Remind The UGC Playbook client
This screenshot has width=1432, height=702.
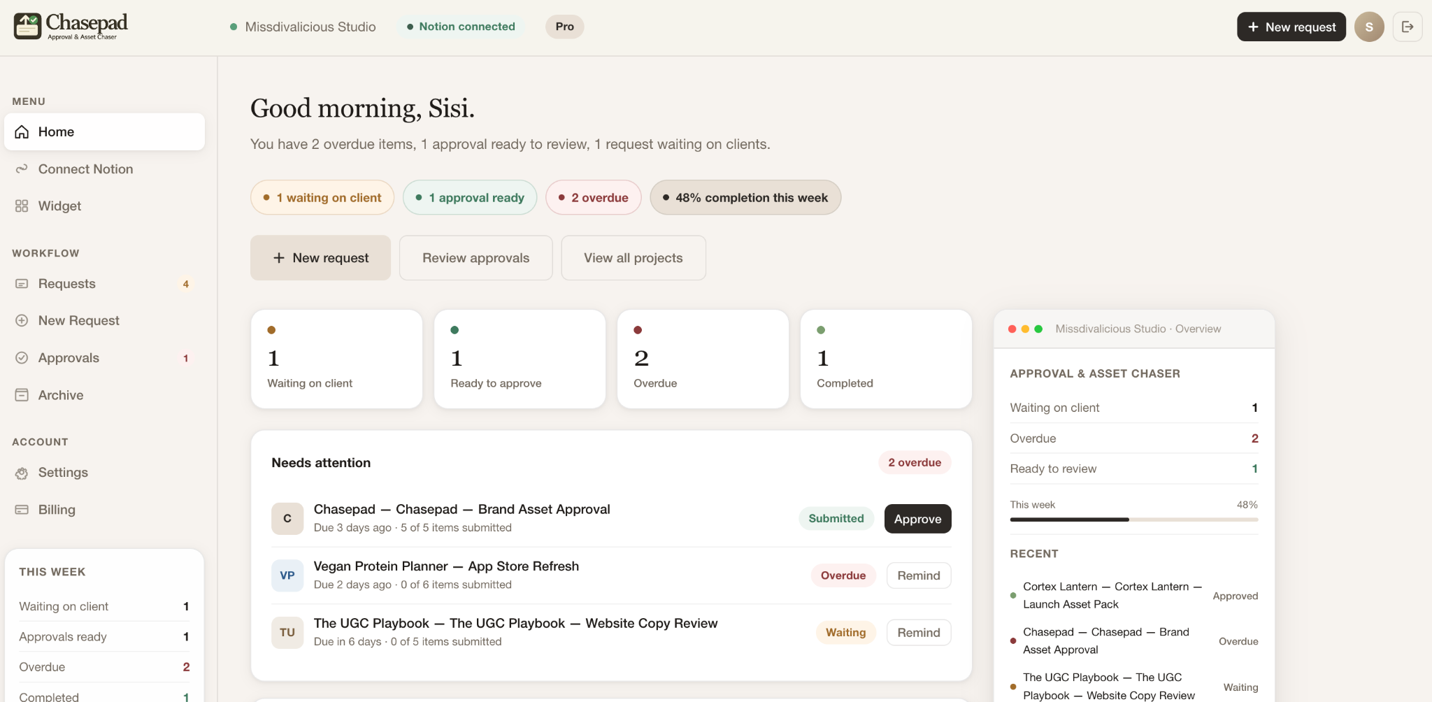tap(919, 633)
